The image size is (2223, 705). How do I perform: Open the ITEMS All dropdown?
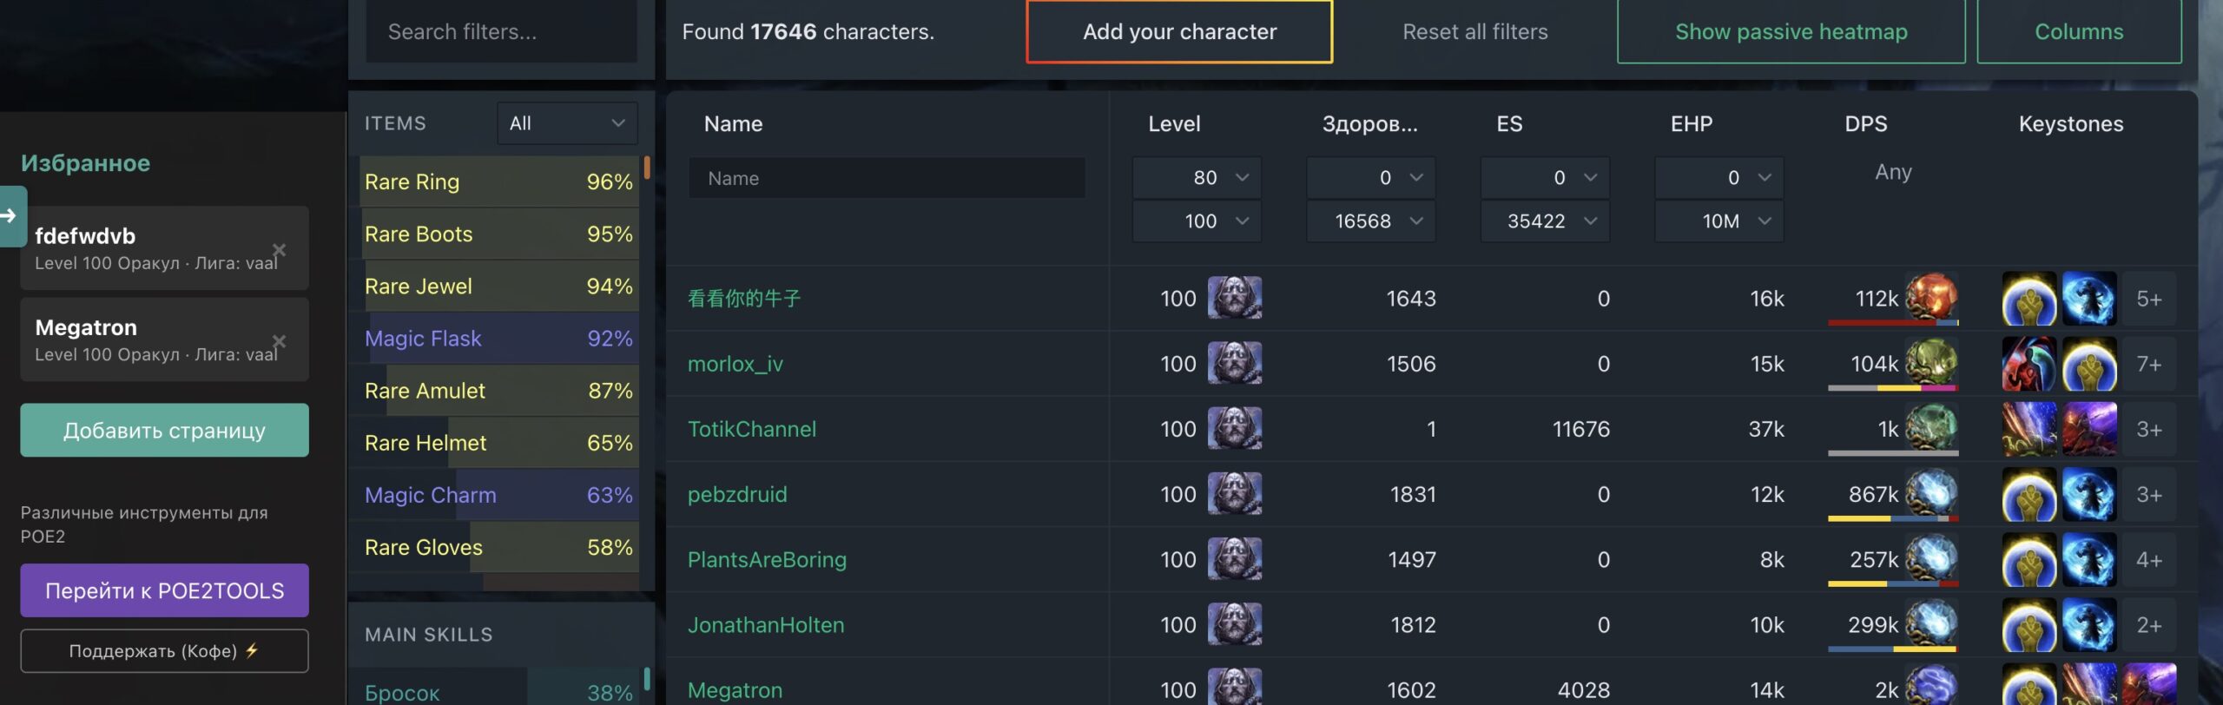point(567,123)
